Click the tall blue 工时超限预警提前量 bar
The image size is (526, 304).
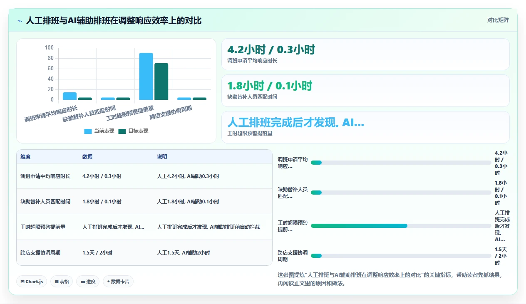click(x=146, y=77)
